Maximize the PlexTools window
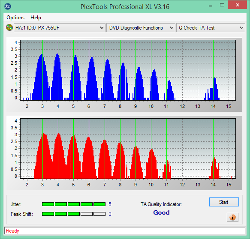 [222, 5]
